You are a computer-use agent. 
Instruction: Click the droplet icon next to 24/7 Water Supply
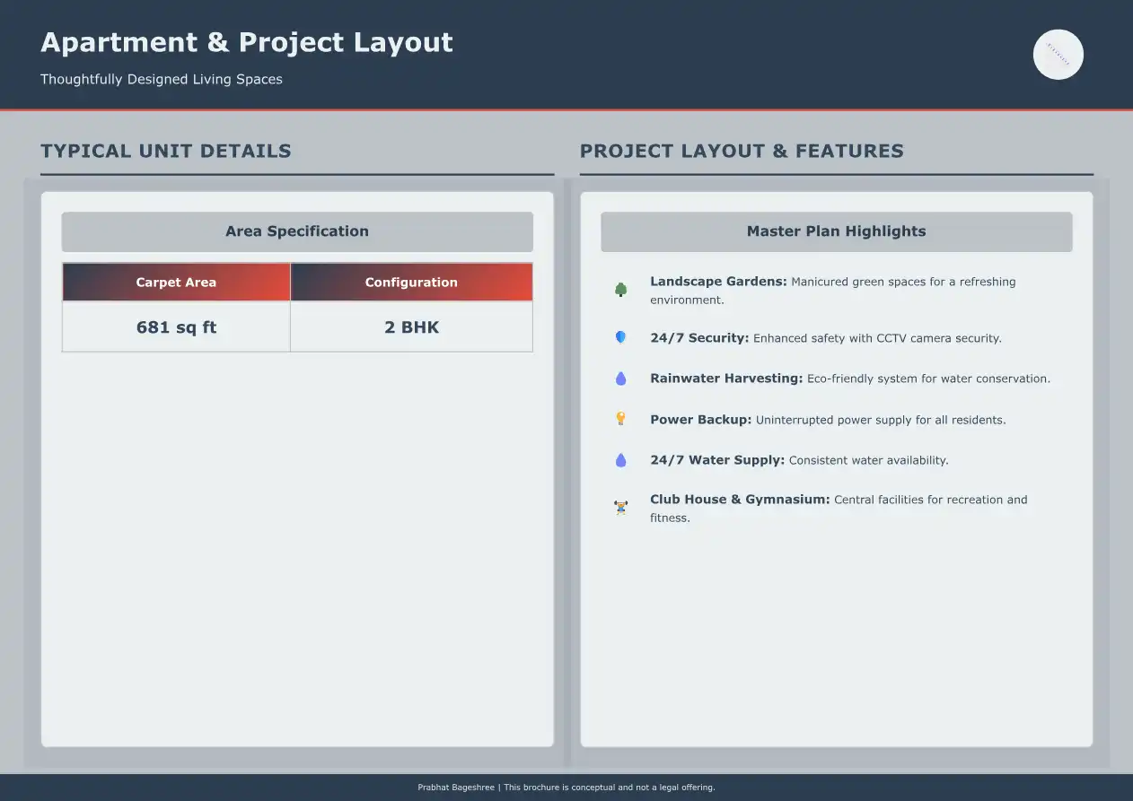[620, 460]
